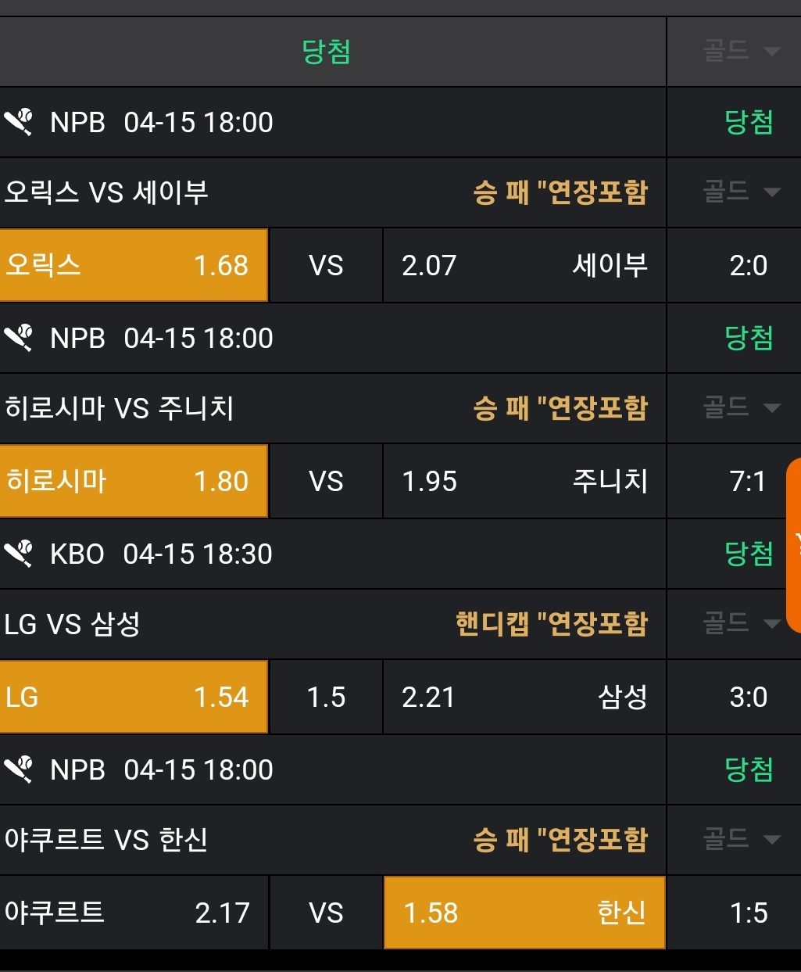Select highlighted 한신 bet at 1.58

524,913
